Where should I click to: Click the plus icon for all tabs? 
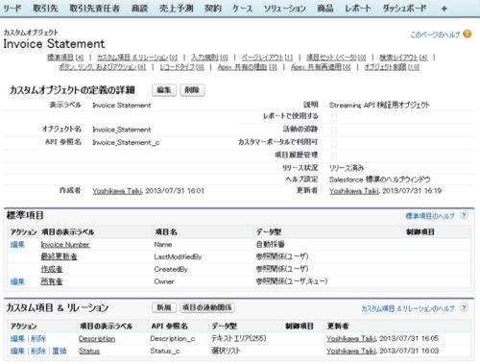(444, 9)
